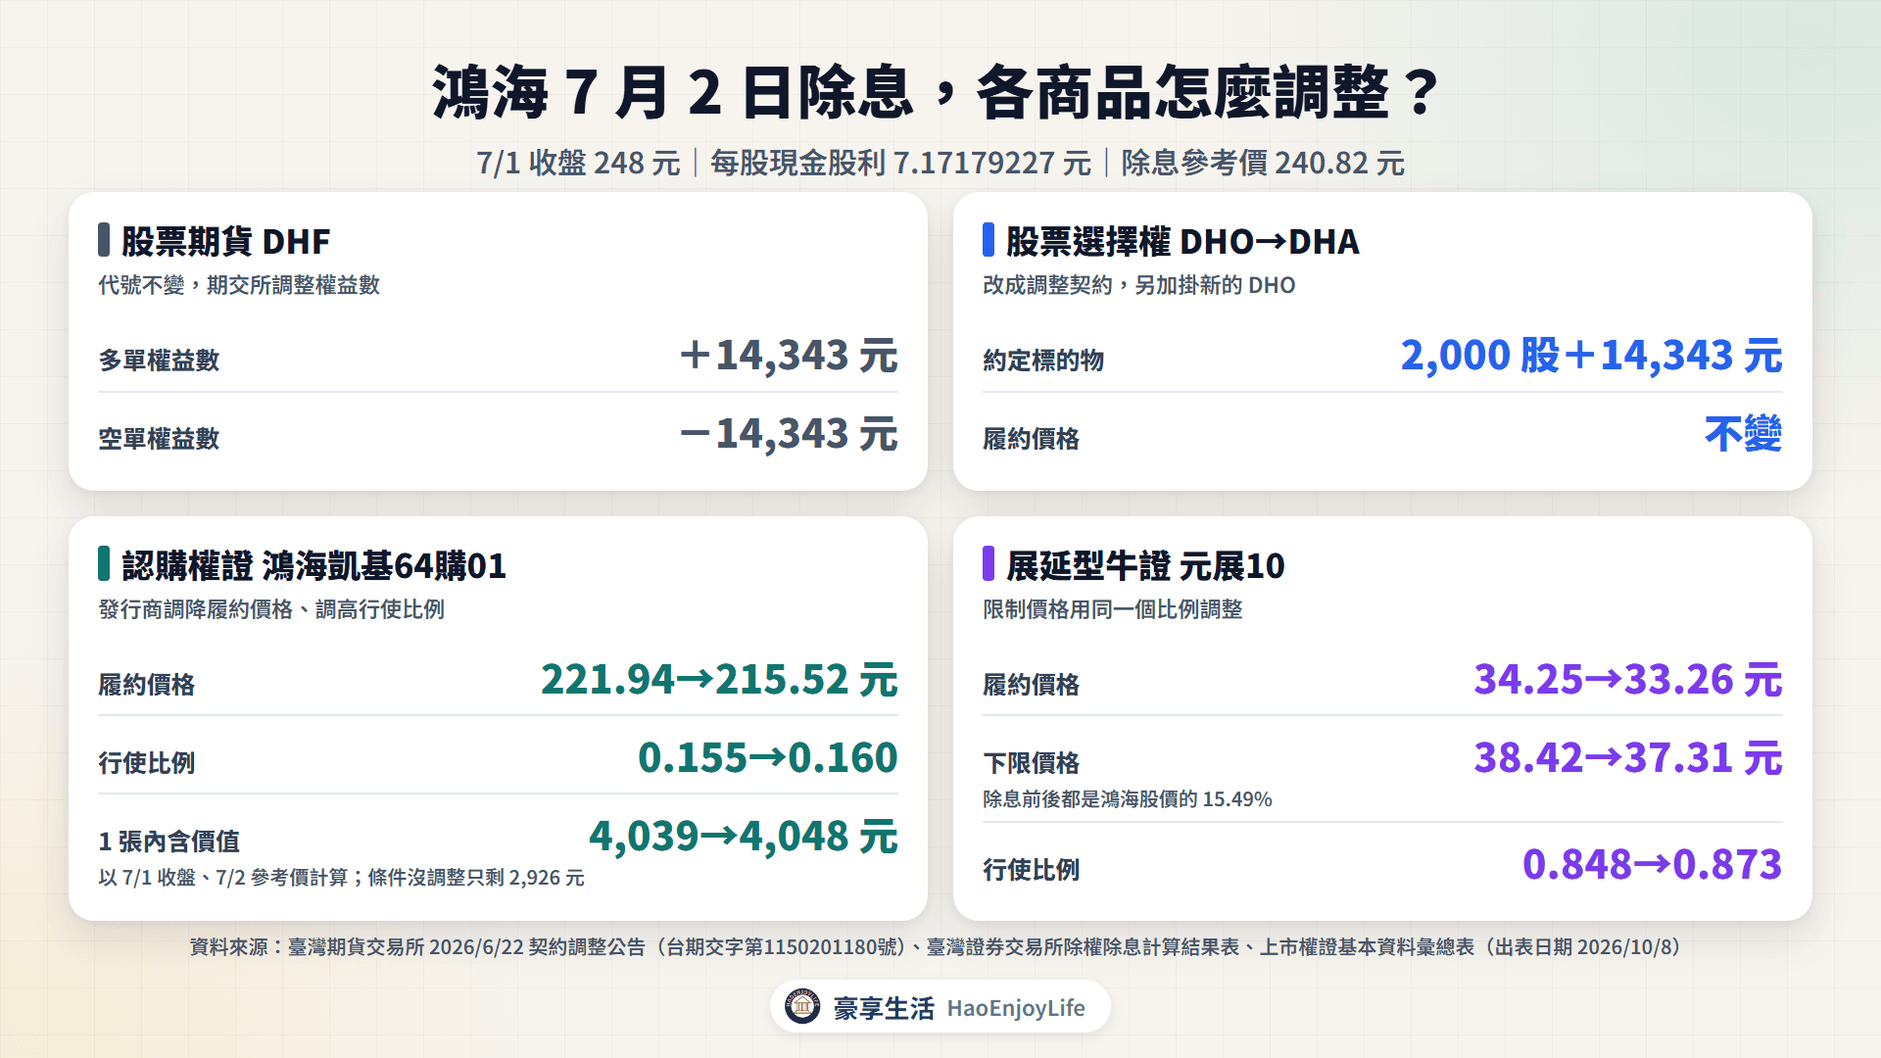
Task: Click the 股票選擇權 DHO→DHA title
Action: (x=1182, y=241)
